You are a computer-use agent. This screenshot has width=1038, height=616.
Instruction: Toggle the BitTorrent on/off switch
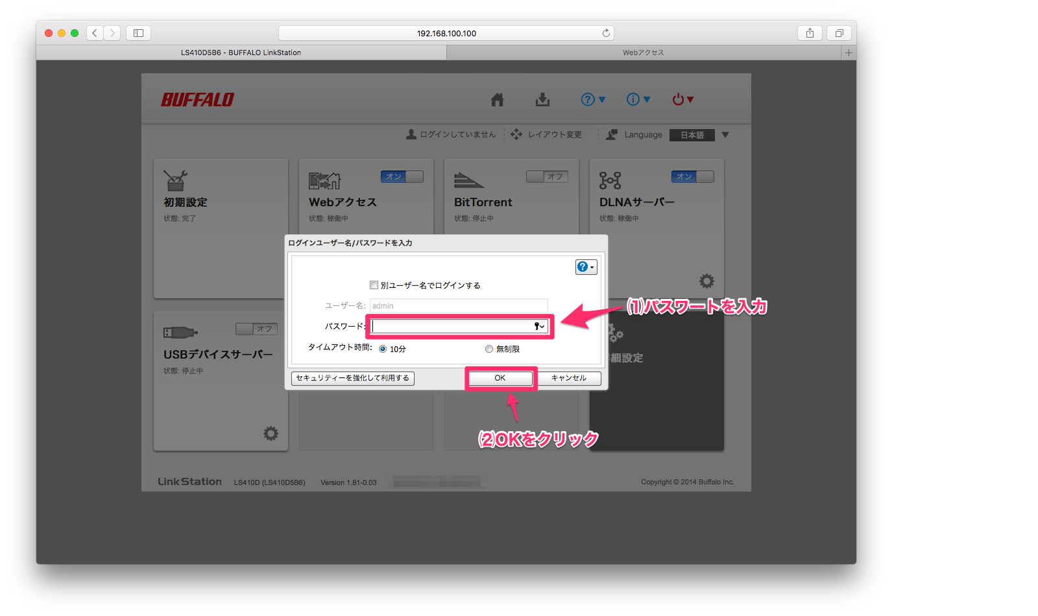click(548, 176)
